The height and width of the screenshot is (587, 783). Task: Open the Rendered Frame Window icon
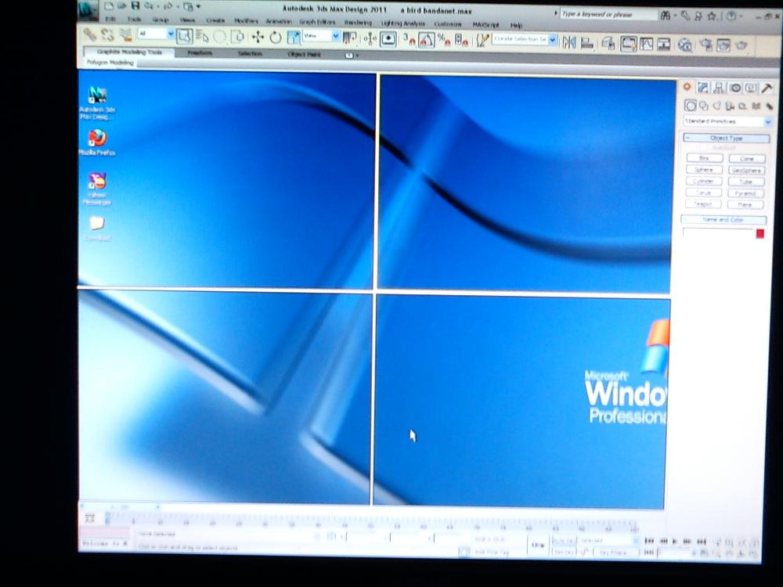pyautogui.click(x=723, y=45)
